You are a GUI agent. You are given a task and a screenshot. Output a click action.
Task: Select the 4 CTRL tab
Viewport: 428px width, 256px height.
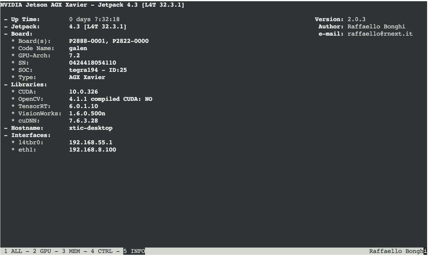click(x=102, y=251)
